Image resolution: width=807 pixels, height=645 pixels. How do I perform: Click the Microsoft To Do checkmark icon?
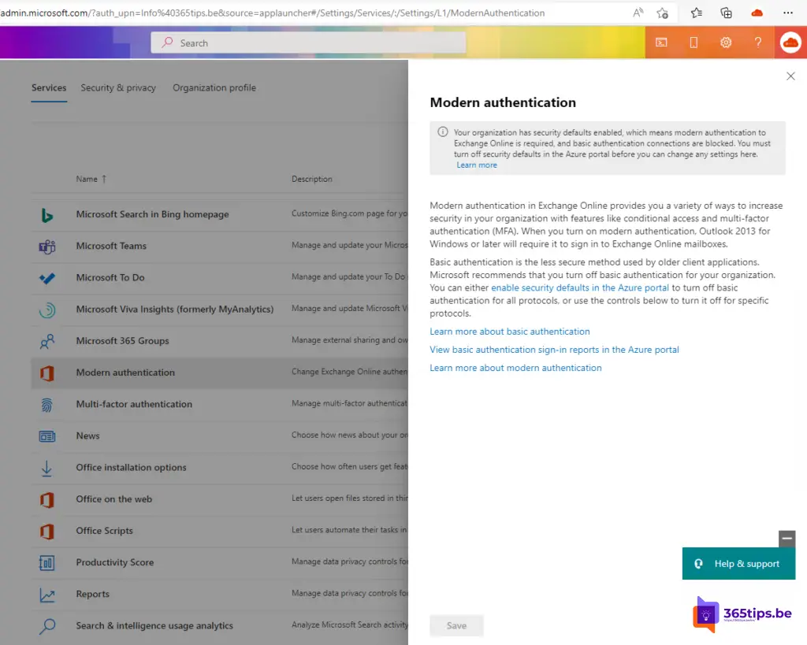46,278
